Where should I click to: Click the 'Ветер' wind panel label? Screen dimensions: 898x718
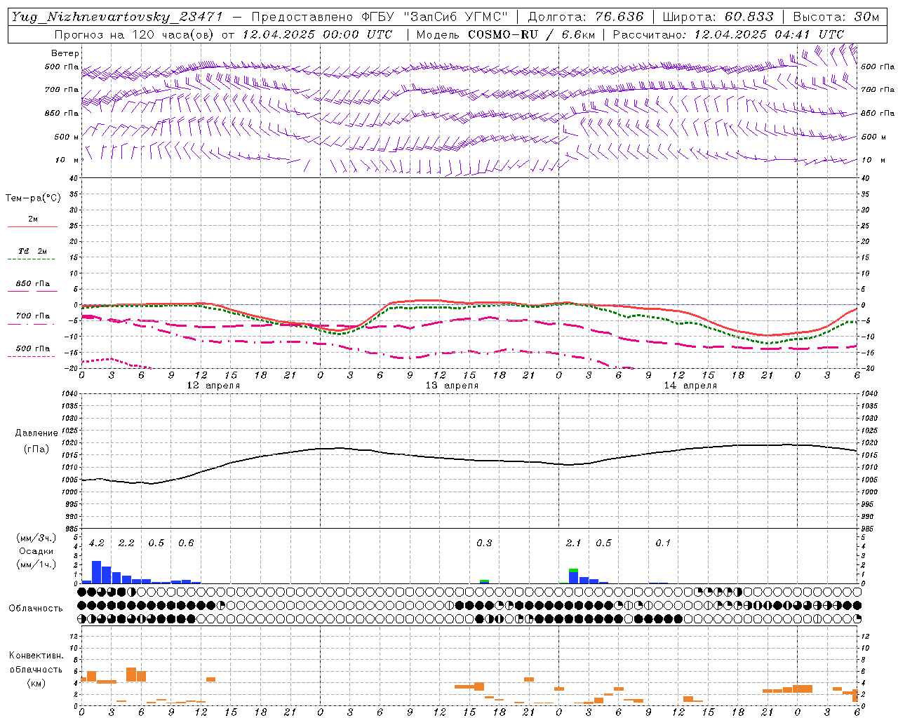(x=65, y=53)
